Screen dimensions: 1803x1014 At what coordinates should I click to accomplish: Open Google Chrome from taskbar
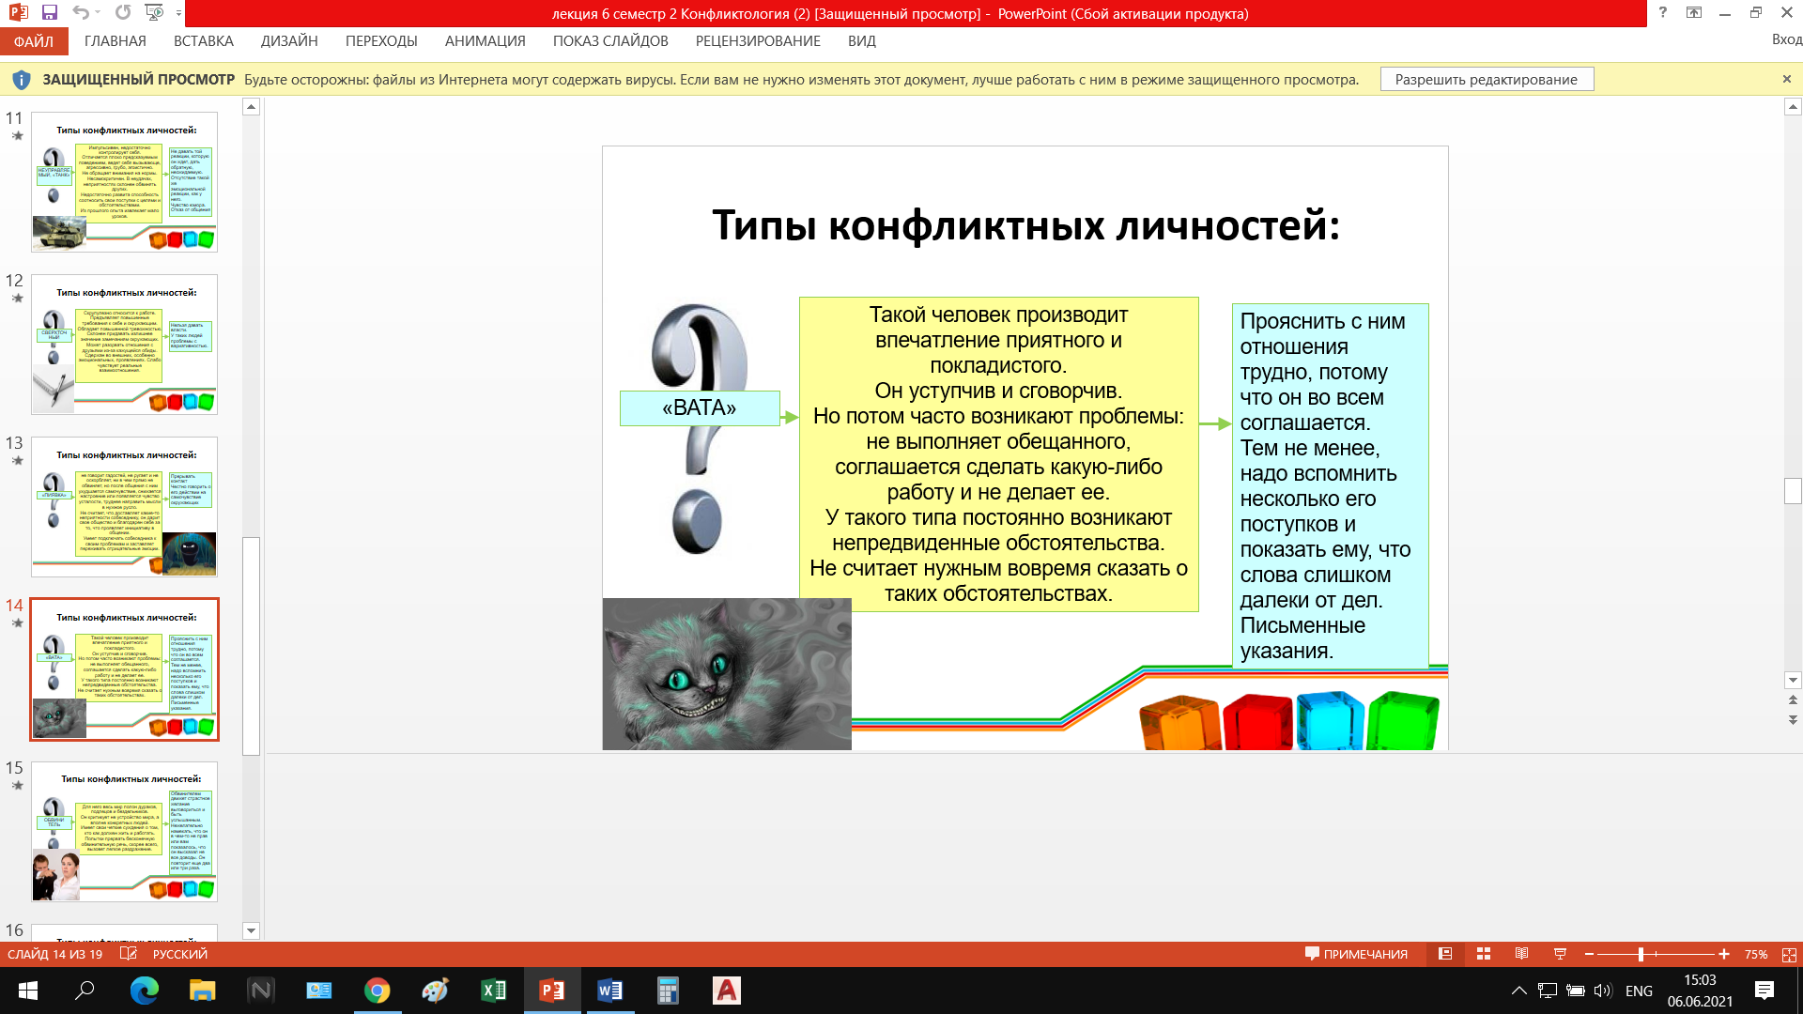(x=377, y=991)
